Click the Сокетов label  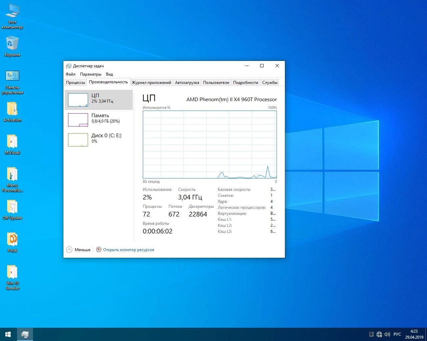pos(226,195)
